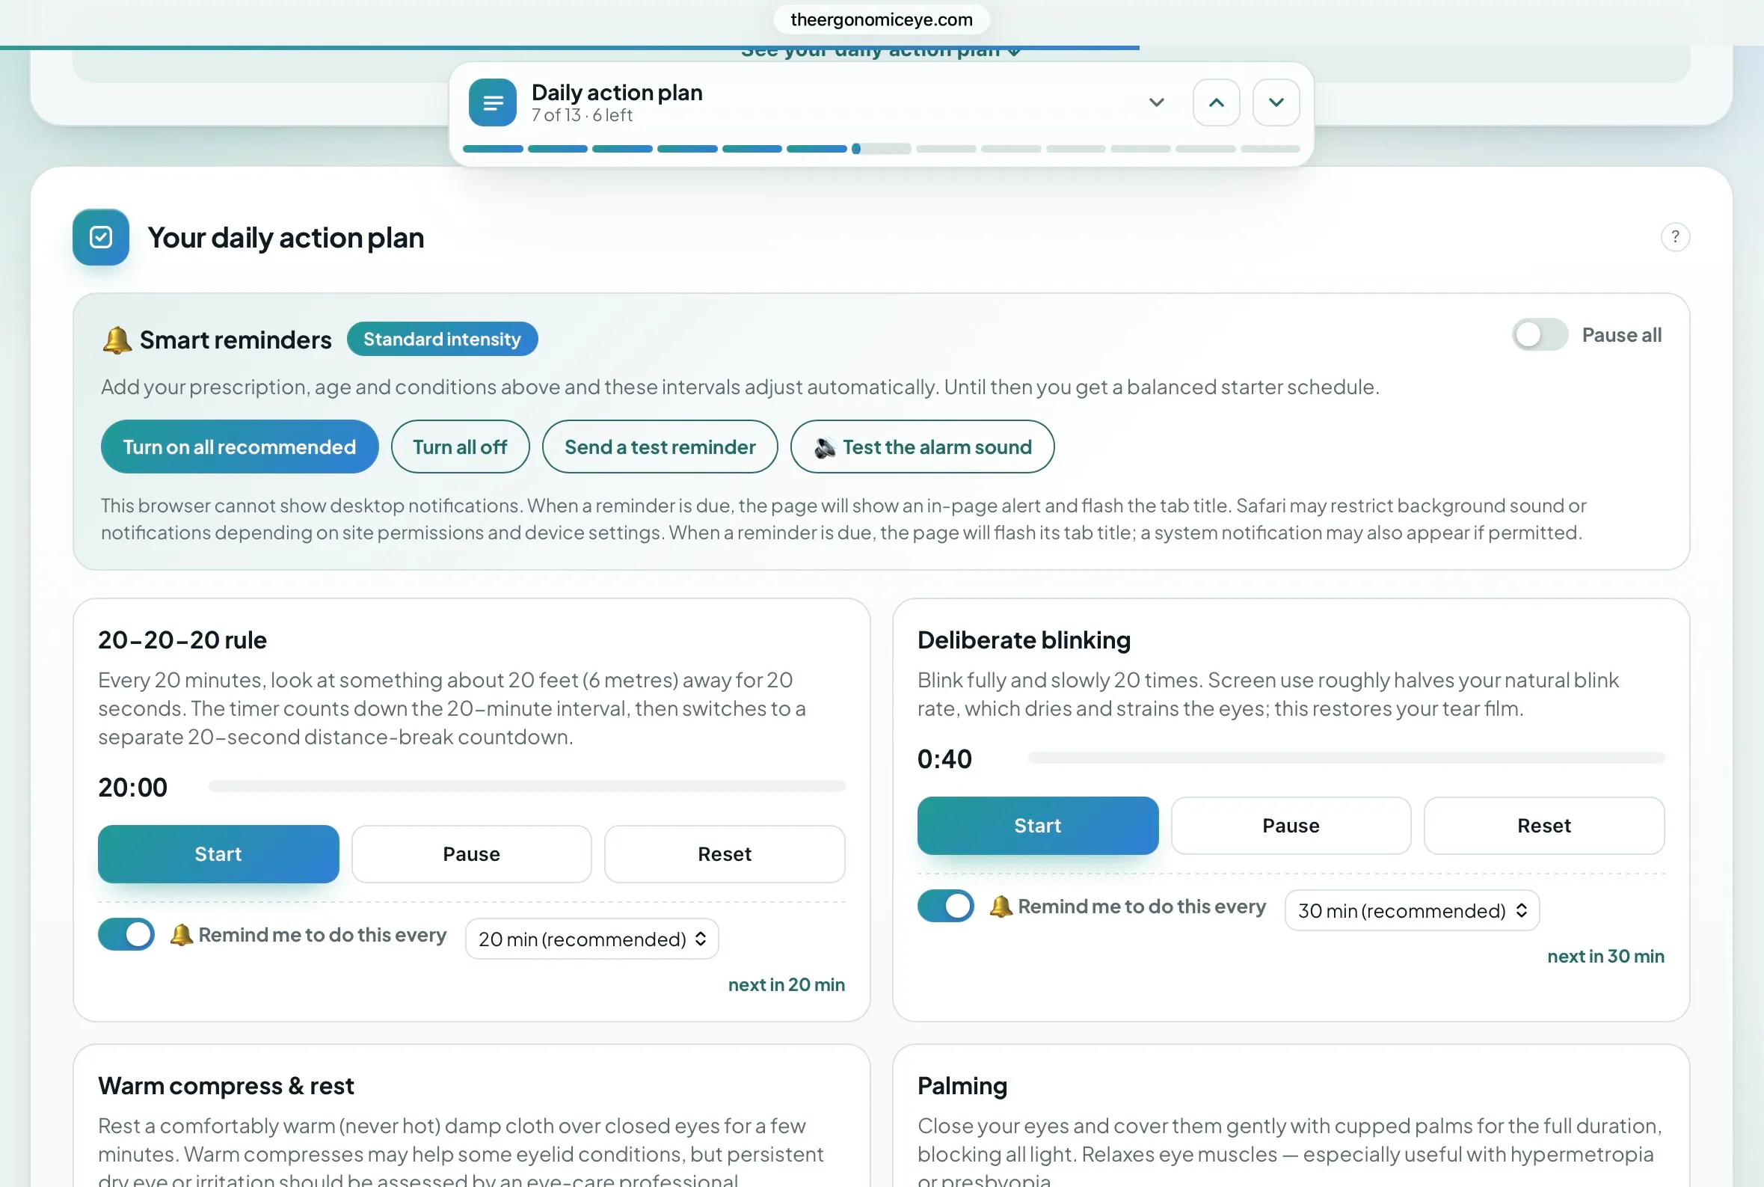Start the Deliberate blinking timer
This screenshot has height=1187, width=1764.
click(1037, 825)
